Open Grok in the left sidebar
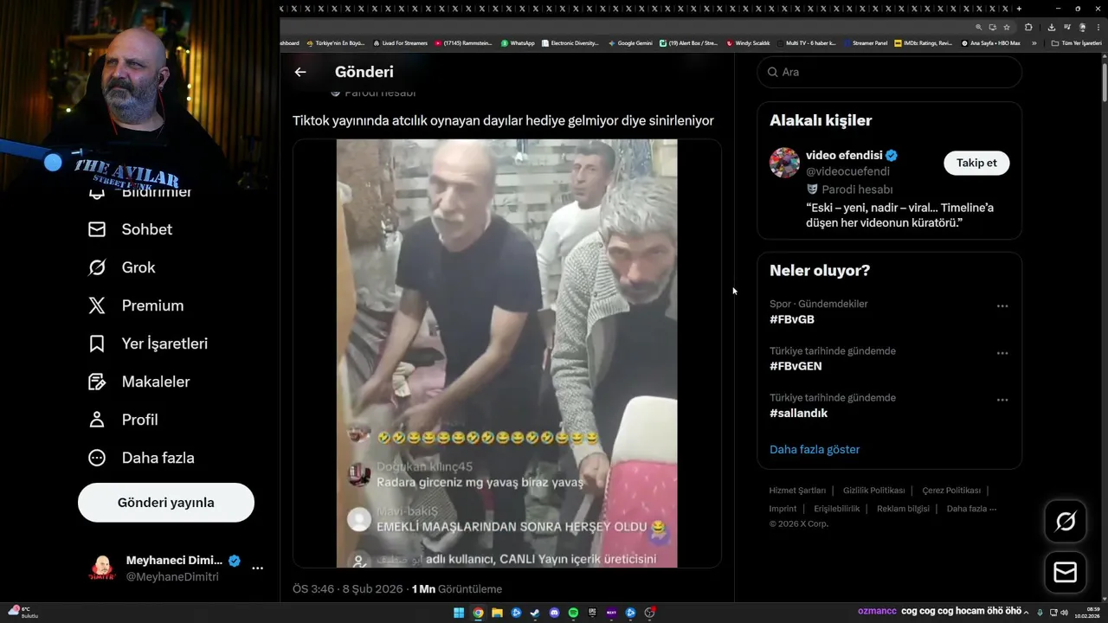This screenshot has height=623, width=1108. coord(121,267)
